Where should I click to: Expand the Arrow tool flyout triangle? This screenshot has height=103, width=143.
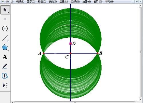point(8,13)
